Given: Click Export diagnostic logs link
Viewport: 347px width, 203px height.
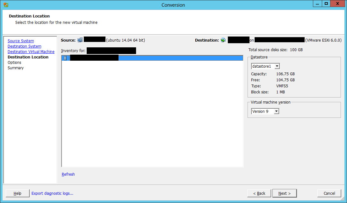Looking at the screenshot, I should tap(52, 193).
